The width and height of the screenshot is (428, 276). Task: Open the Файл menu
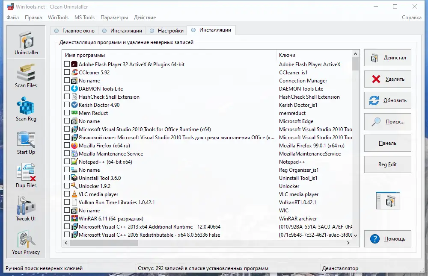(x=12, y=18)
